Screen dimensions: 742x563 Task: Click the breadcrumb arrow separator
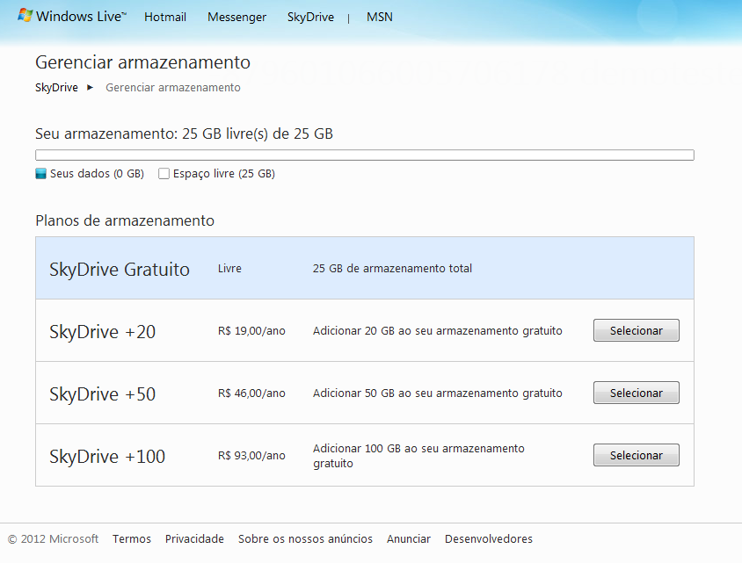(x=91, y=88)
